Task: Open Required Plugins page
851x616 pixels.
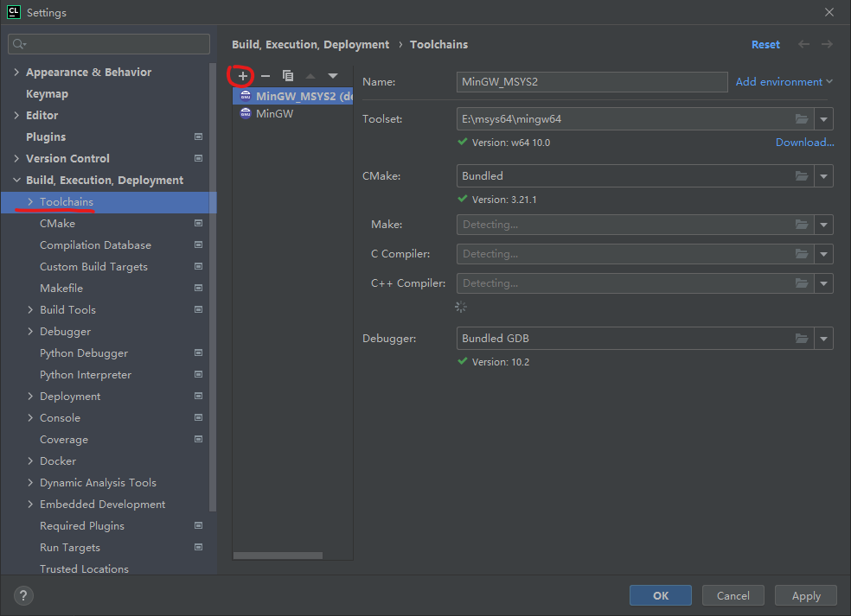Action: 82,526
